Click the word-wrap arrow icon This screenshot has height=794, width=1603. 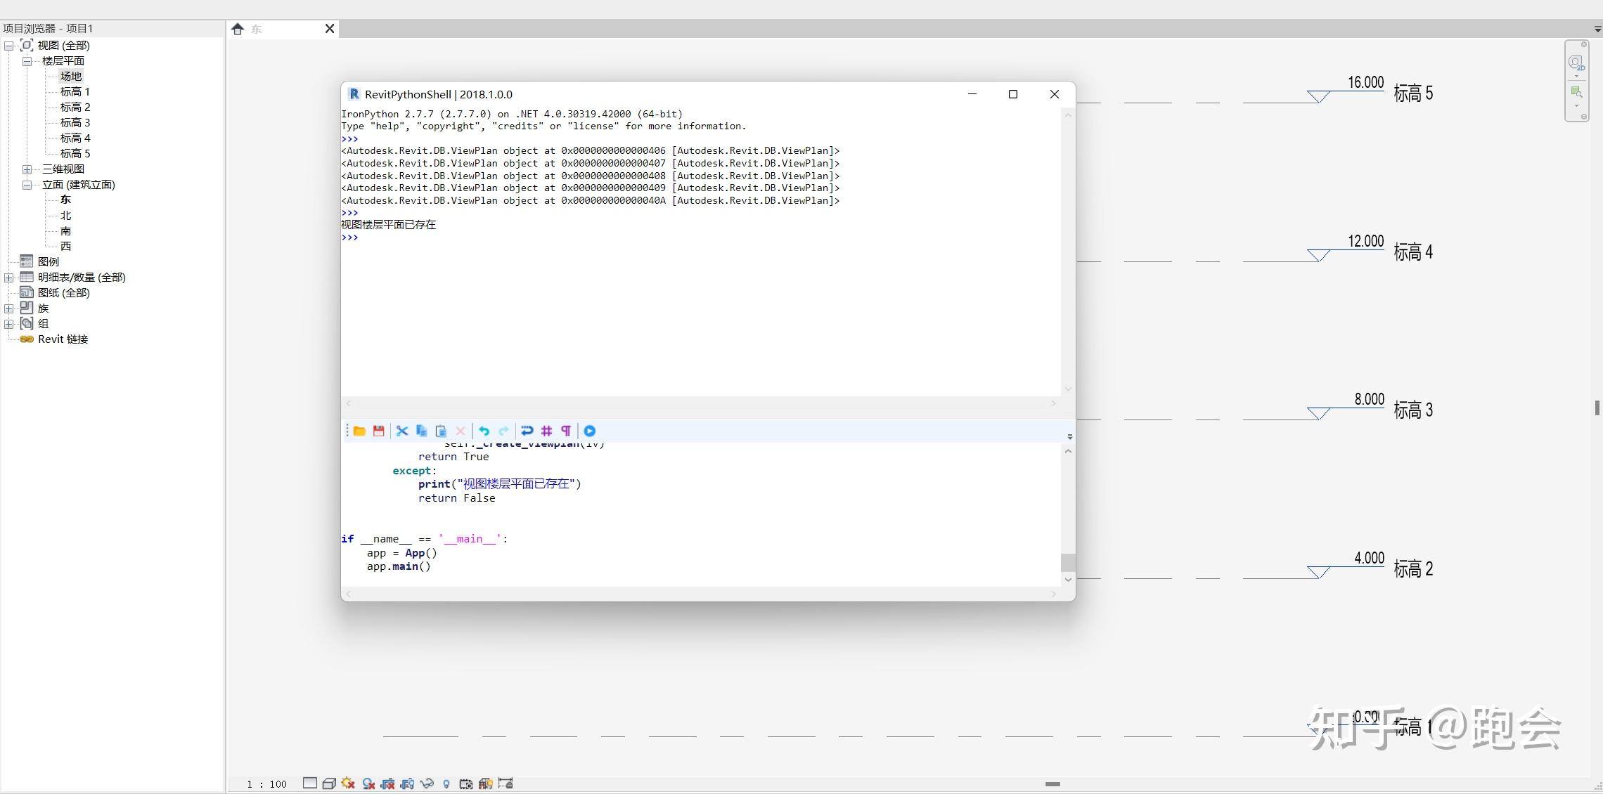[527, 431]
